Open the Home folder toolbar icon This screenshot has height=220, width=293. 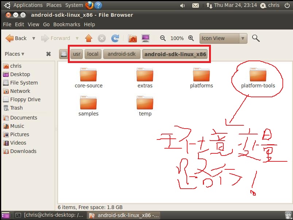click(132, 39)
